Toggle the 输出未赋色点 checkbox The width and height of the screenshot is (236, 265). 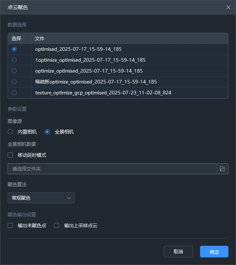coord(11,225)
